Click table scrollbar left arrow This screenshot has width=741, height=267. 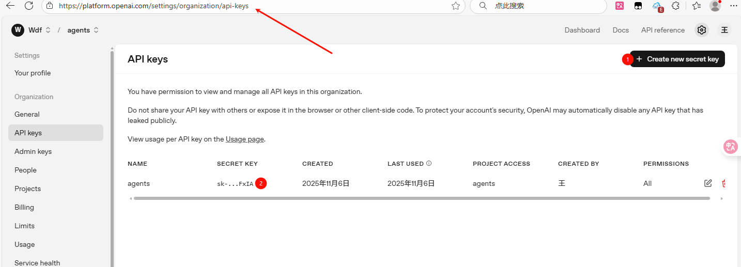pos(130,198)
